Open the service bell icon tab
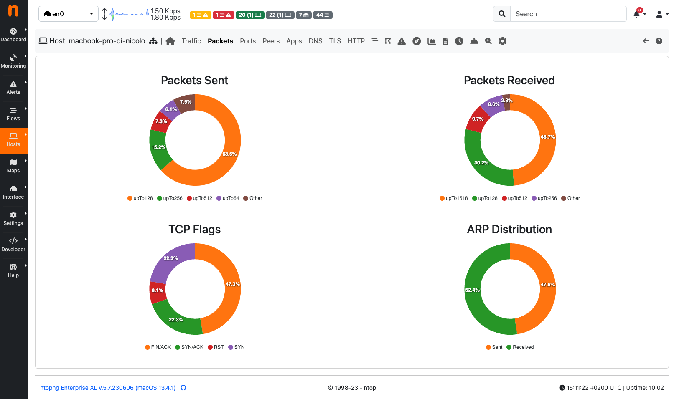 point(474,41)
